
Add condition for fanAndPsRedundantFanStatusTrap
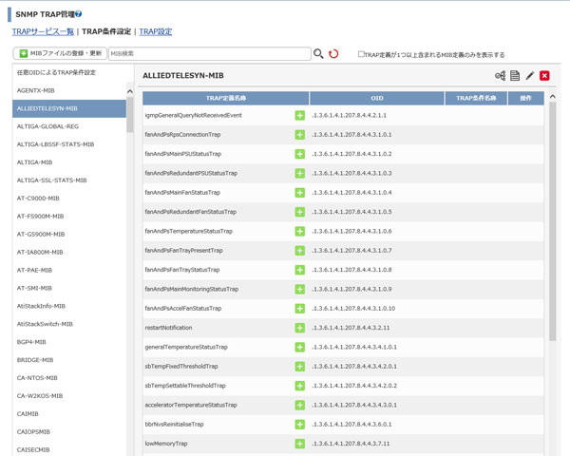(x=300, y=212)
